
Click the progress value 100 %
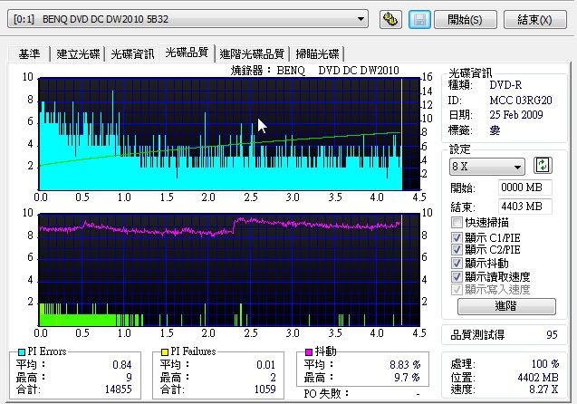545,364
